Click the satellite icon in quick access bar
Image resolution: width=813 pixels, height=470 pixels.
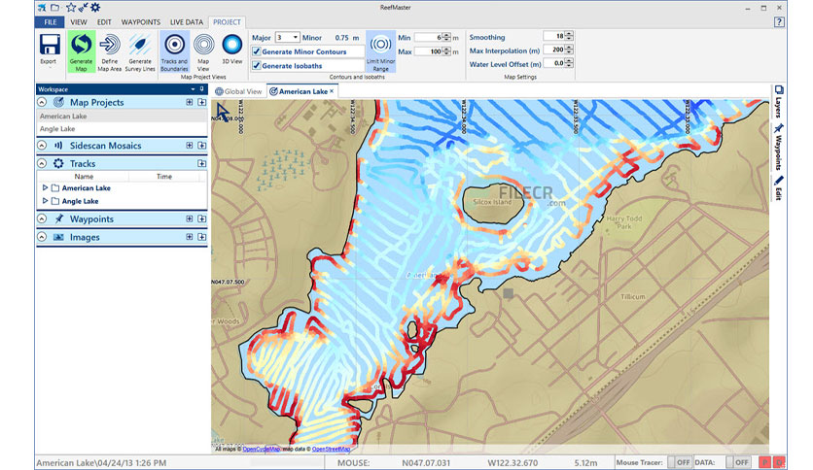(x=83, y=7)
